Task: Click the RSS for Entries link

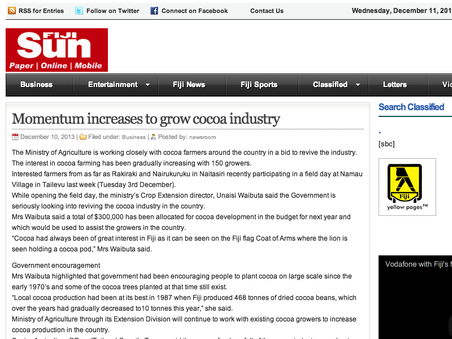Action: (x=41, y=11)
